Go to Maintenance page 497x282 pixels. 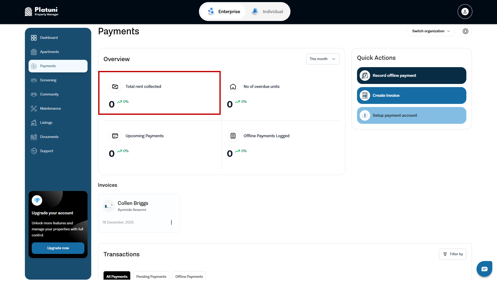coord(58,109)
